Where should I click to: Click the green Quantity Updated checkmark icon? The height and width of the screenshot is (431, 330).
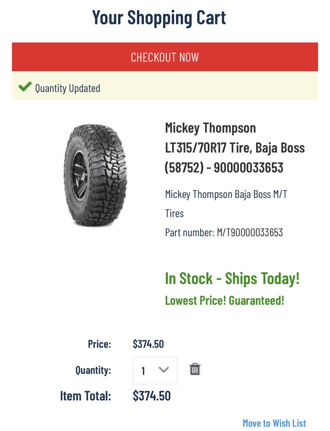pyautogui.click(x=25, y=87)
